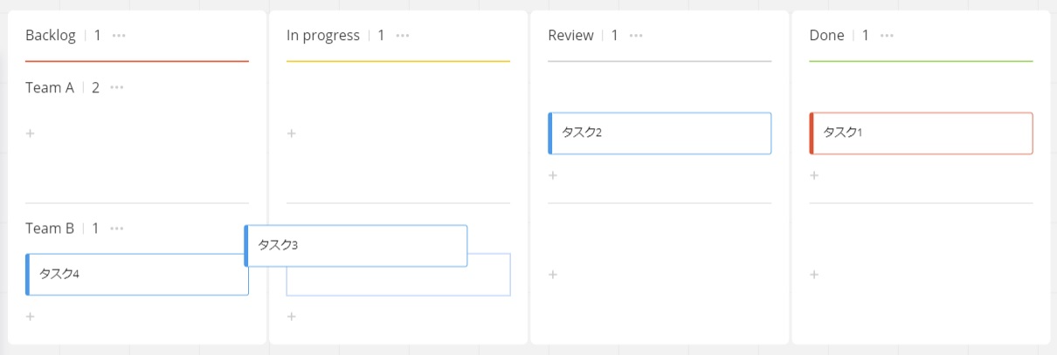Add card in Team B Review cell
This screenshot has height=355, width=1057.
click(552, 275)
